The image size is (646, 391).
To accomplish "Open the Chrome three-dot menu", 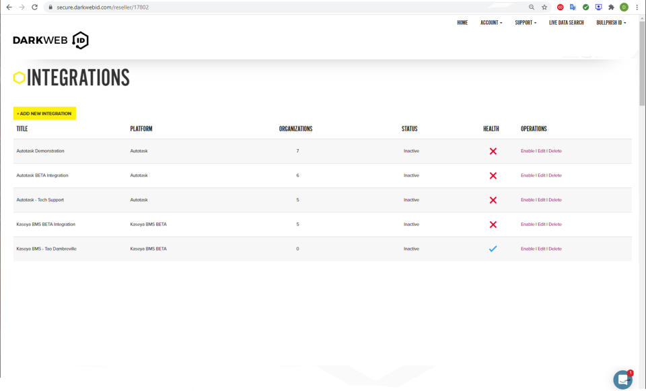I will (x=637, y=7).
